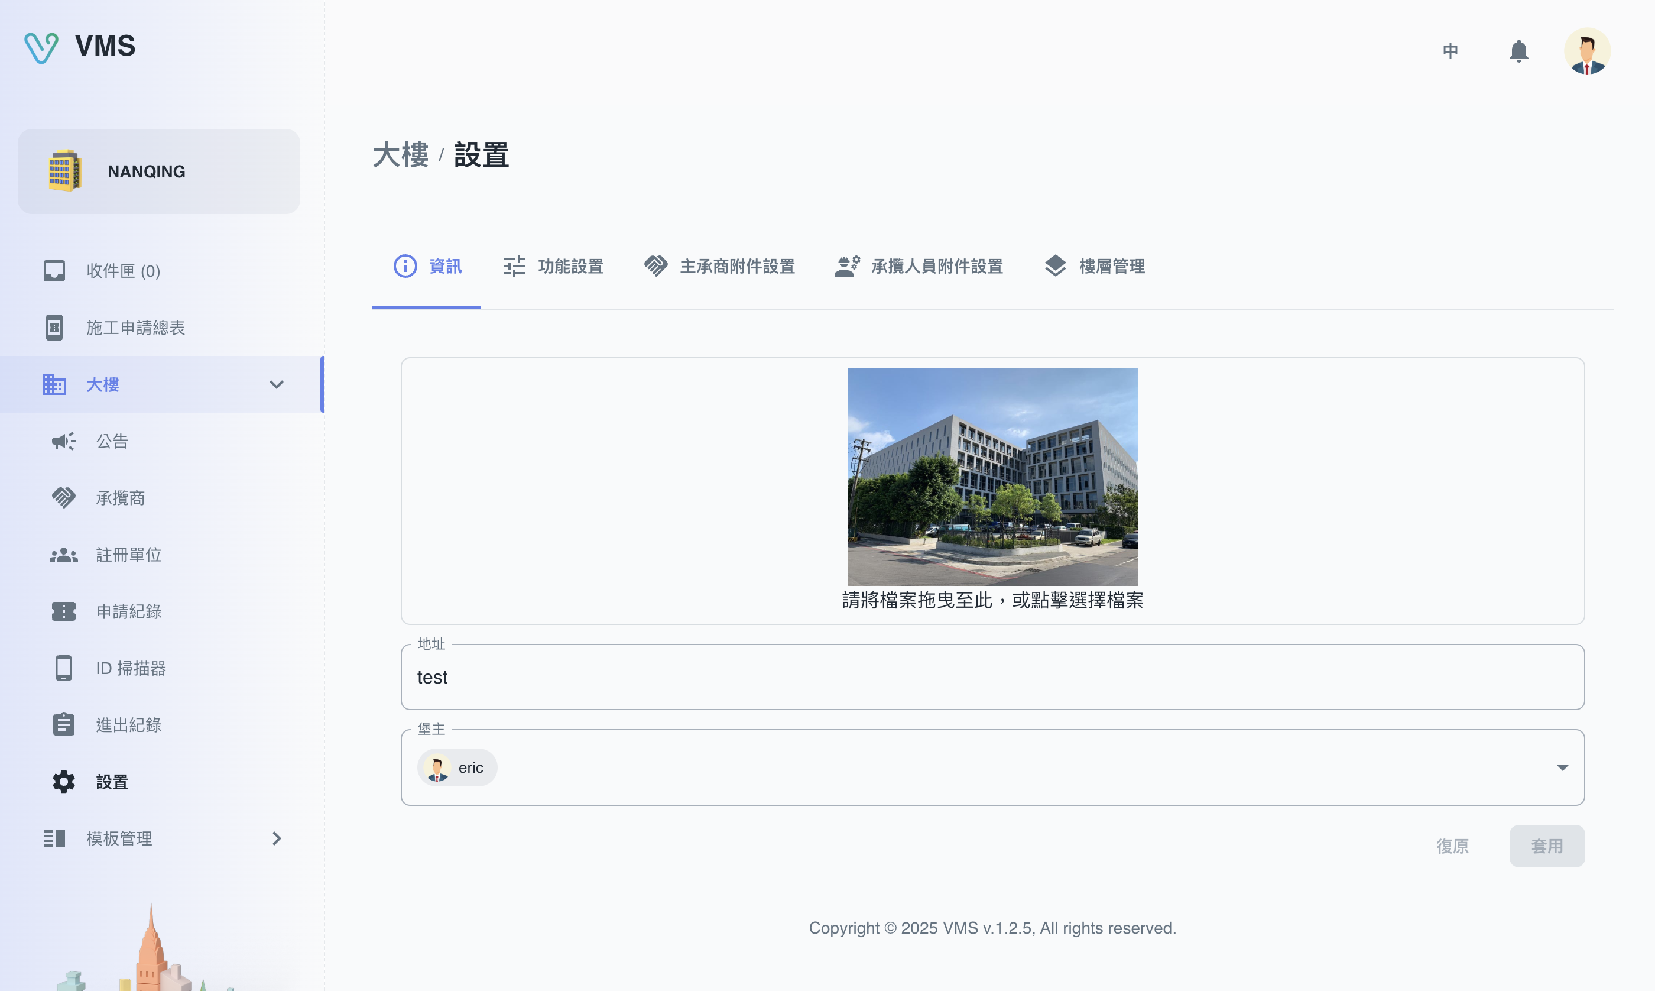Switch to the 功能設置 tab

(x=553, y=265)
